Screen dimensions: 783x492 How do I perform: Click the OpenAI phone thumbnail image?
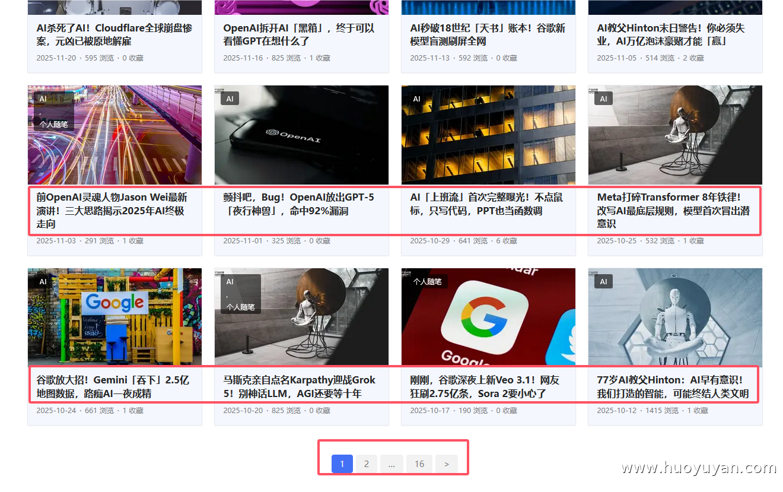301,135
